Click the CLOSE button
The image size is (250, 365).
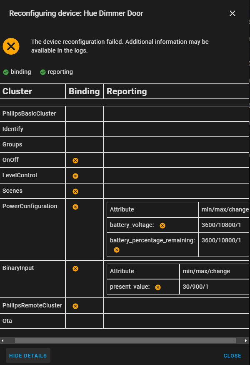tap(232, 355)
